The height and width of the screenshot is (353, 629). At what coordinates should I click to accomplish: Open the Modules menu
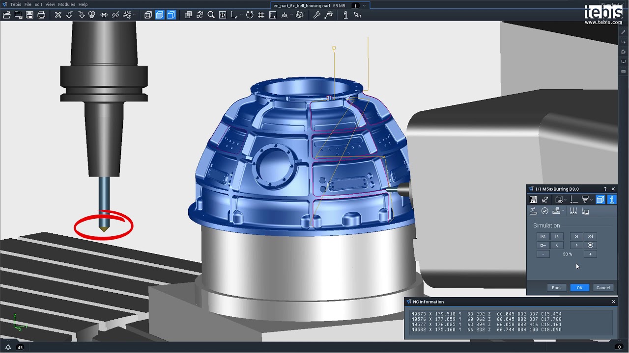click(66, 4)
